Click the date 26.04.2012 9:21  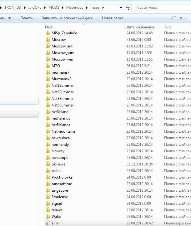click(138, 66)
